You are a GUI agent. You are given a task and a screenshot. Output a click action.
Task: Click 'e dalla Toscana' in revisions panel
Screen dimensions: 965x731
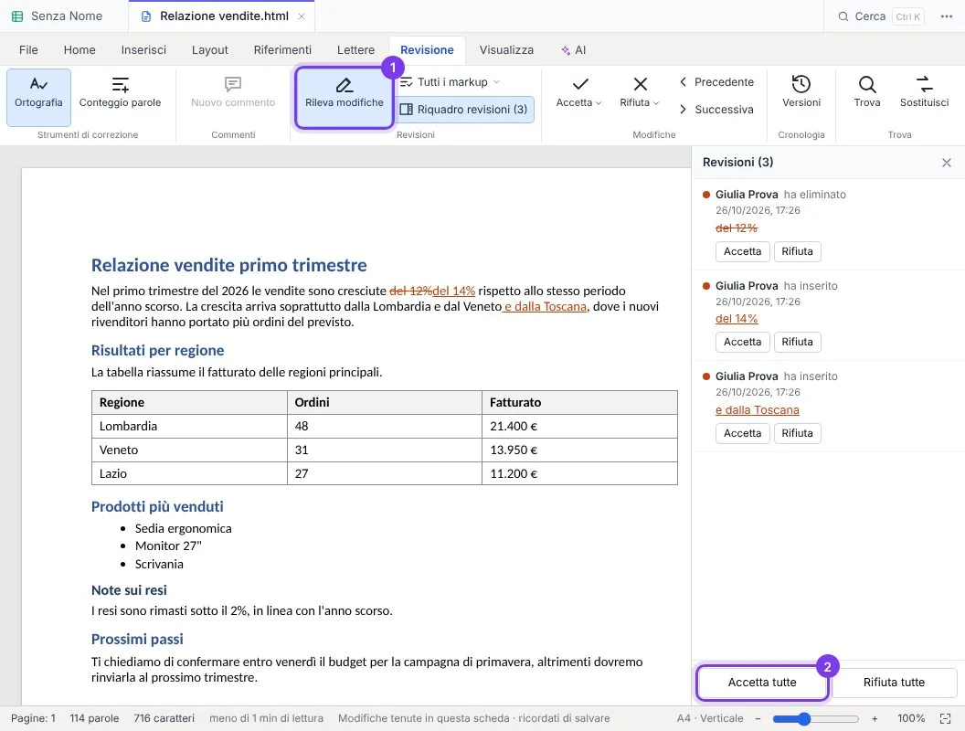pyautogui.click(x=758, y=409)
